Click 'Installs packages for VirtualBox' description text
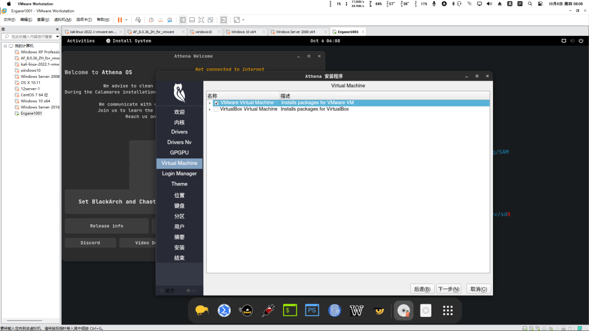The height and width of the screenshot is (331, 589). coord(315,109)
